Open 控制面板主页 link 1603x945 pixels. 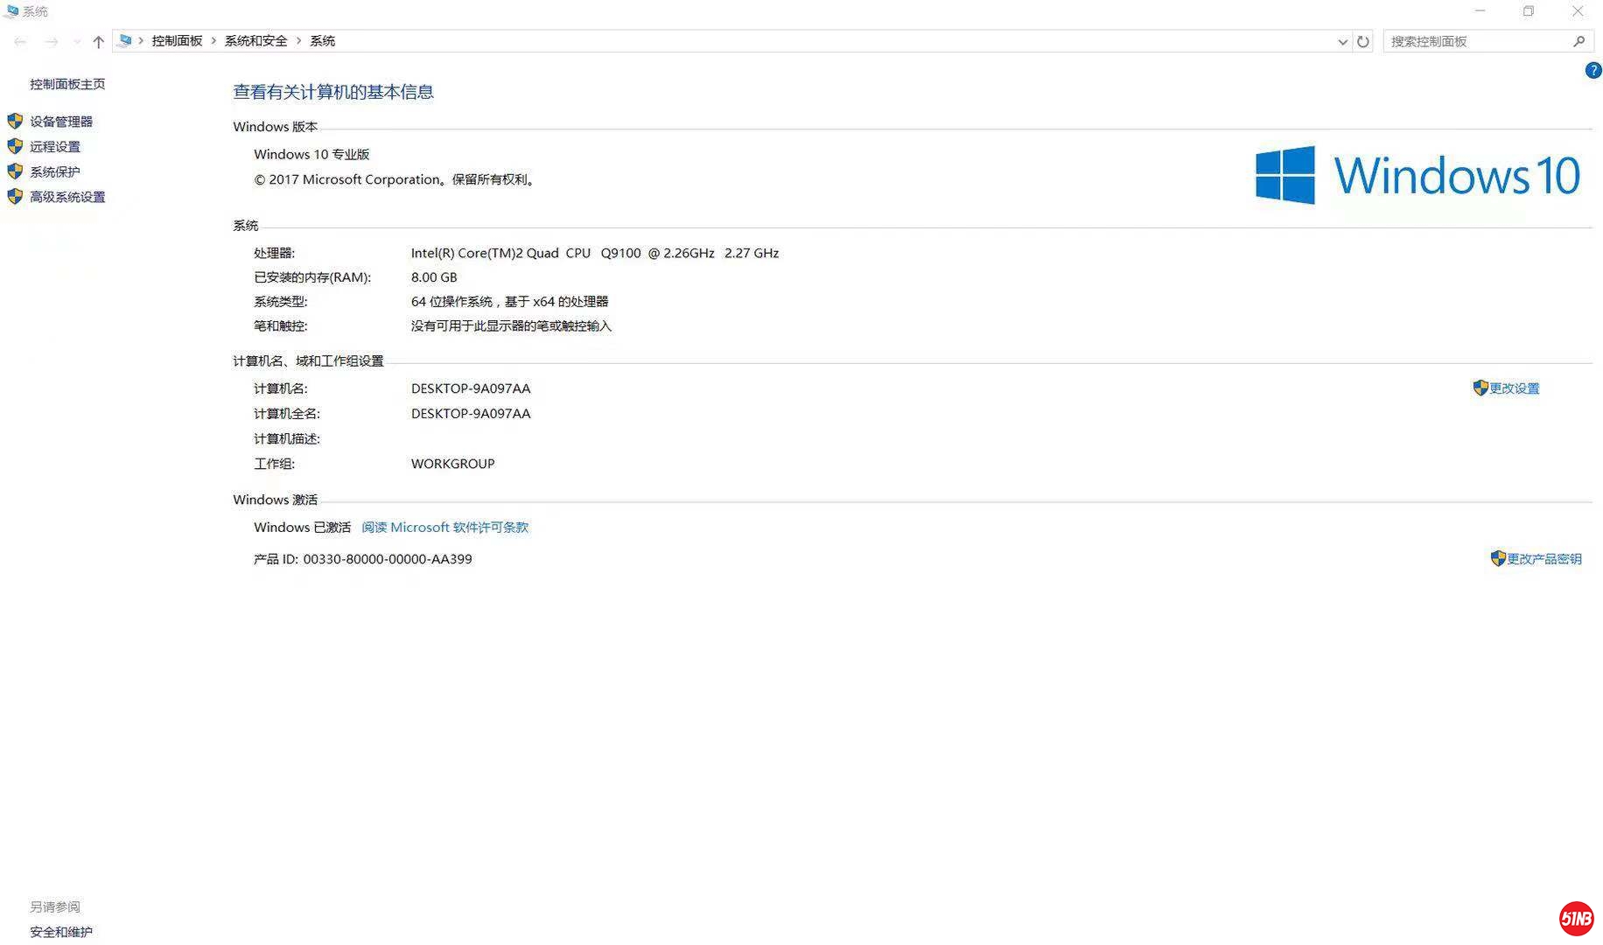click(x=67, y=84)
